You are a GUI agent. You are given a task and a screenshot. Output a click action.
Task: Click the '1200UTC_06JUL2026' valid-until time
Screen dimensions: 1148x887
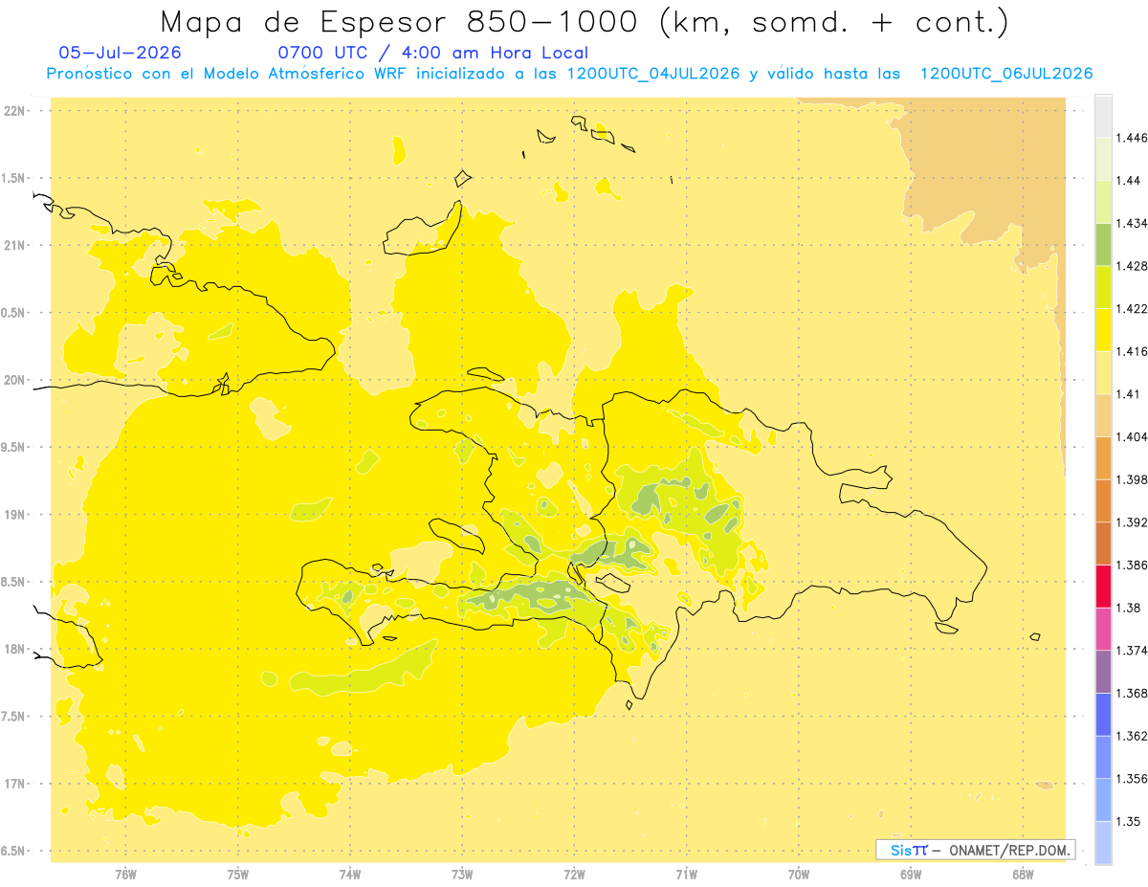(1006, 74)
